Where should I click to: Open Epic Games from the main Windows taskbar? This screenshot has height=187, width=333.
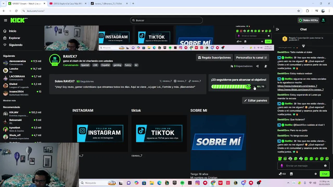tap(175, 183)
